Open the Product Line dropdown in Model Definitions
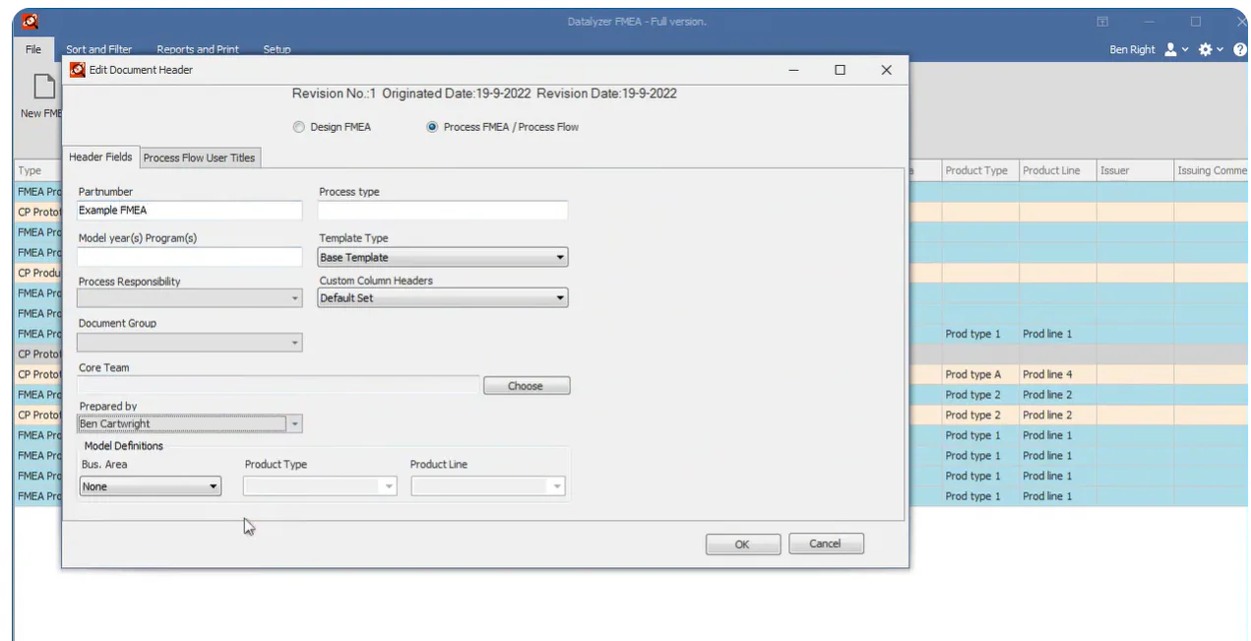The image size is (1251, 641). tap(488, 486)
